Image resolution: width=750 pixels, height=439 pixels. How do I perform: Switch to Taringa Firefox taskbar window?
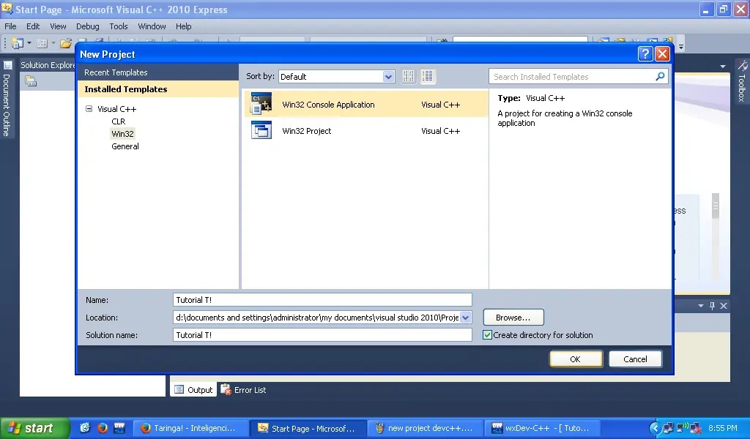pyautogui.click(x=190, y=428)
